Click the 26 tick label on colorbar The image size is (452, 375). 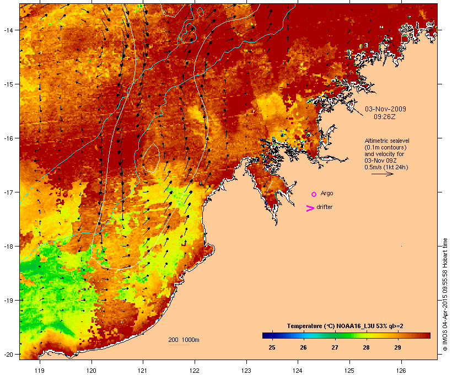[303, 347]
